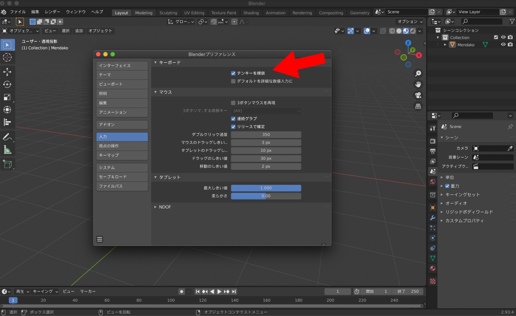This screenshot has width=516, height=316.
Task: Open the ファイルパス preferences category
Action: coord(122,187)
